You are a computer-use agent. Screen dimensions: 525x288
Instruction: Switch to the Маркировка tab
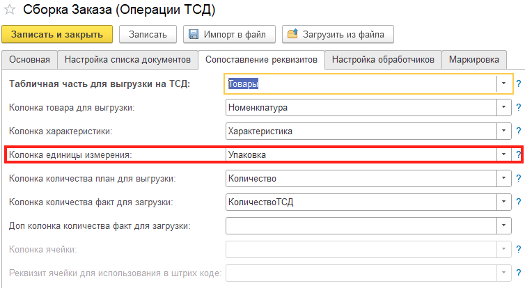[473, 60]
